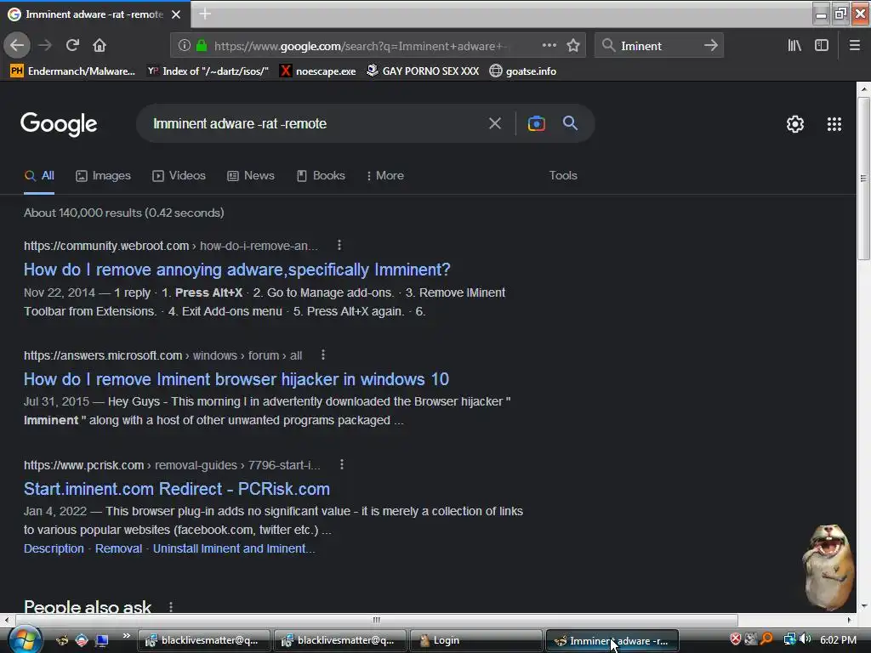871x653 pixels.
Task: Switch to Images results
Action: pyautogui.click(x=103, y=175)
